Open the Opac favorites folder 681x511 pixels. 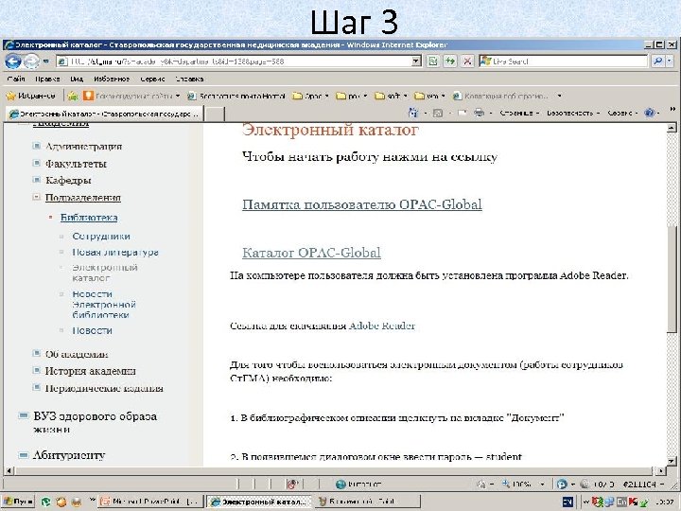[x=310, y=96]
